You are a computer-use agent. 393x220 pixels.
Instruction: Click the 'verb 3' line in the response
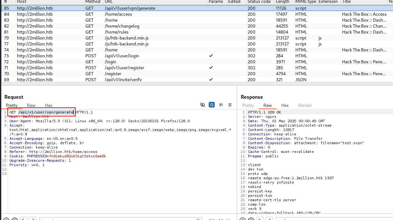pyautogui.click(x=255, y=209)
